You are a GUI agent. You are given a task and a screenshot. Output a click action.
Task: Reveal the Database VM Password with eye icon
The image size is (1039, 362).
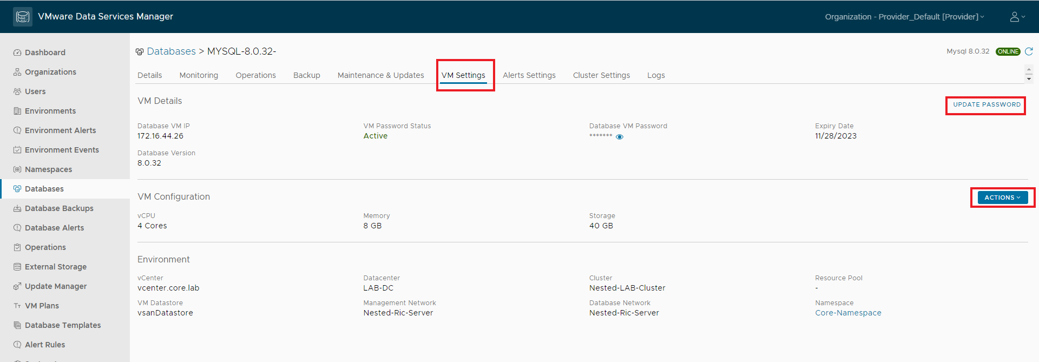click(620, 137)
